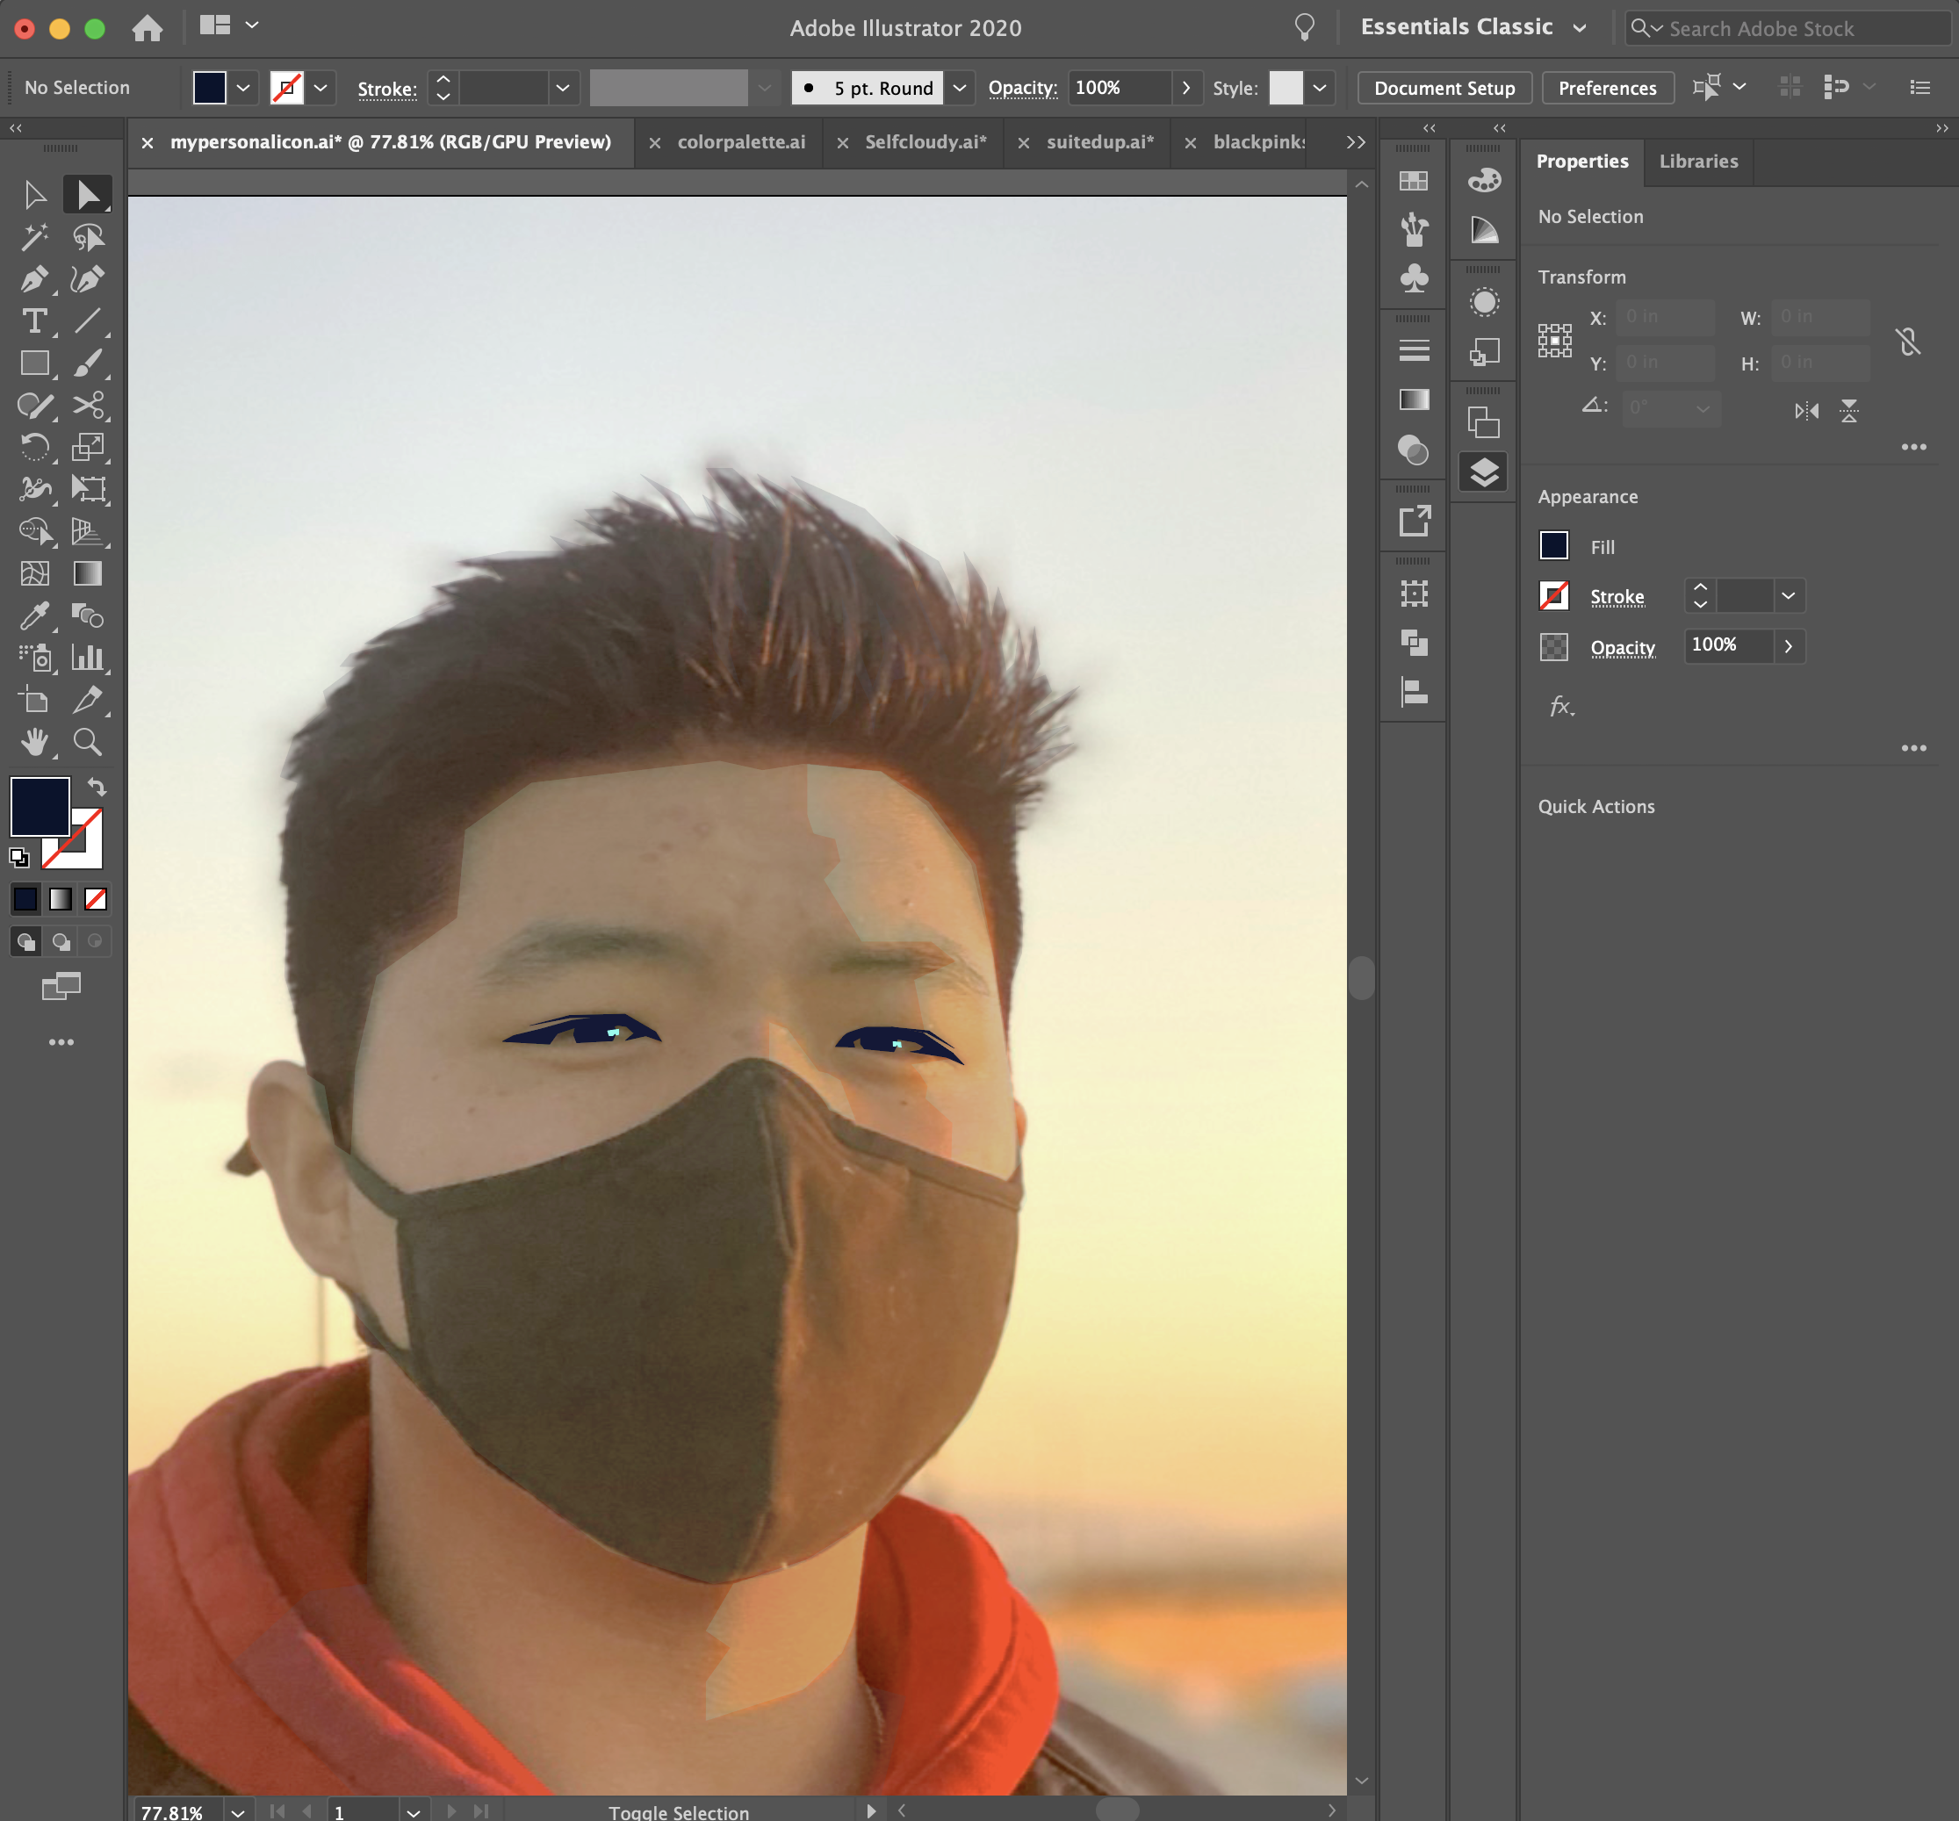This screenshot has width=1959, height=1821.
Task: Open the Color palette panel icon
Action: tap(1484, 180)
